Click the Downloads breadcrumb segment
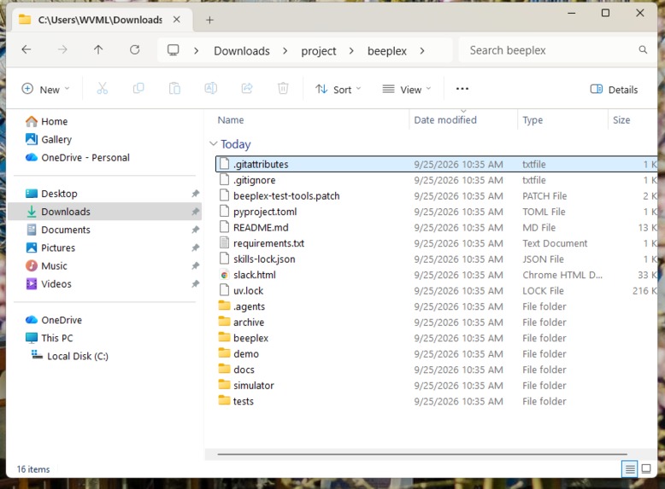The width and height of the screenshot is (665, 489). 242,51
